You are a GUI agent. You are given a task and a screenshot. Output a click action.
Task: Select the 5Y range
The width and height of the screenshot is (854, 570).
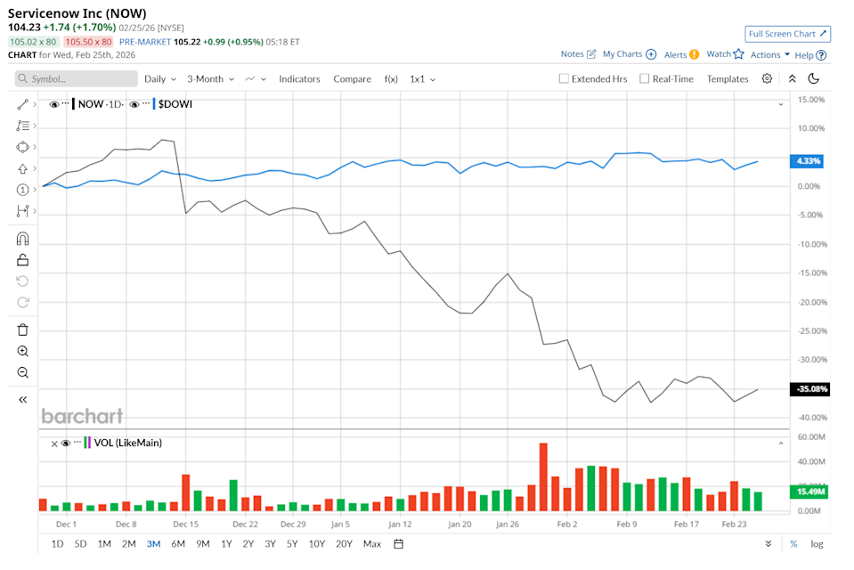coord(292,544)
